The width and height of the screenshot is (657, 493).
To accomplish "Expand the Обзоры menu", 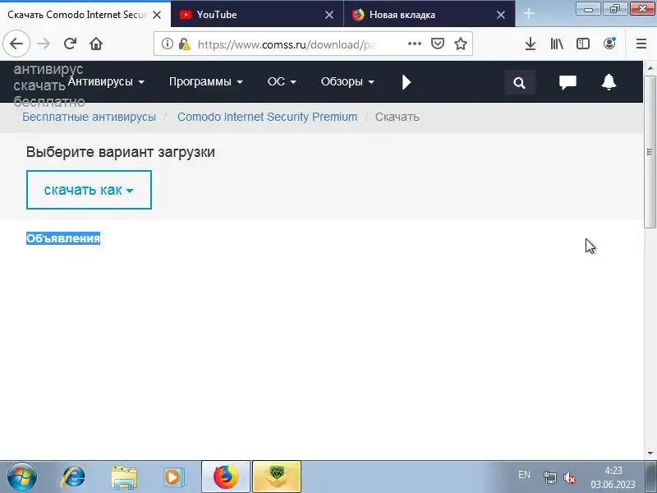I will click(x=347, y=81).
